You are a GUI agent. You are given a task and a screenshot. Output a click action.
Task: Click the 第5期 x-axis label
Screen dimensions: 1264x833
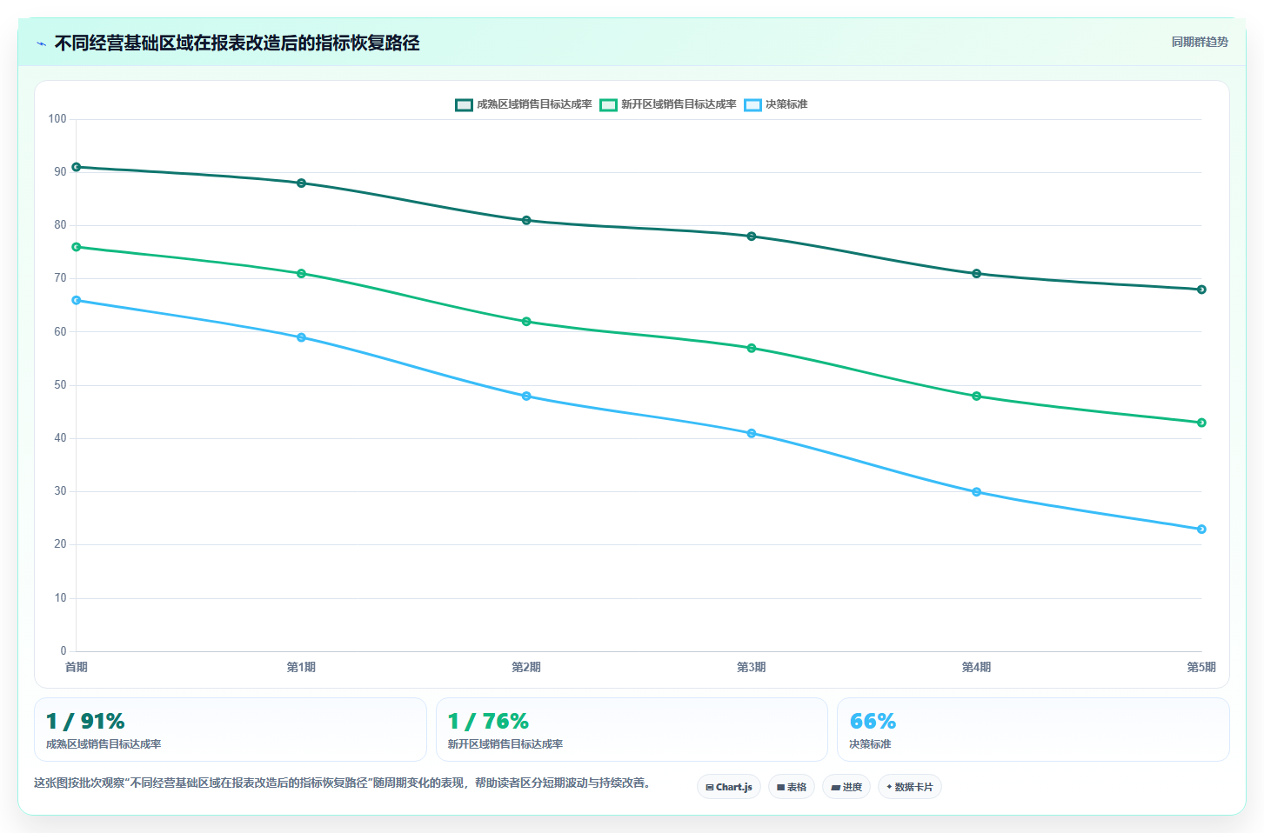tap(1201, 667)
